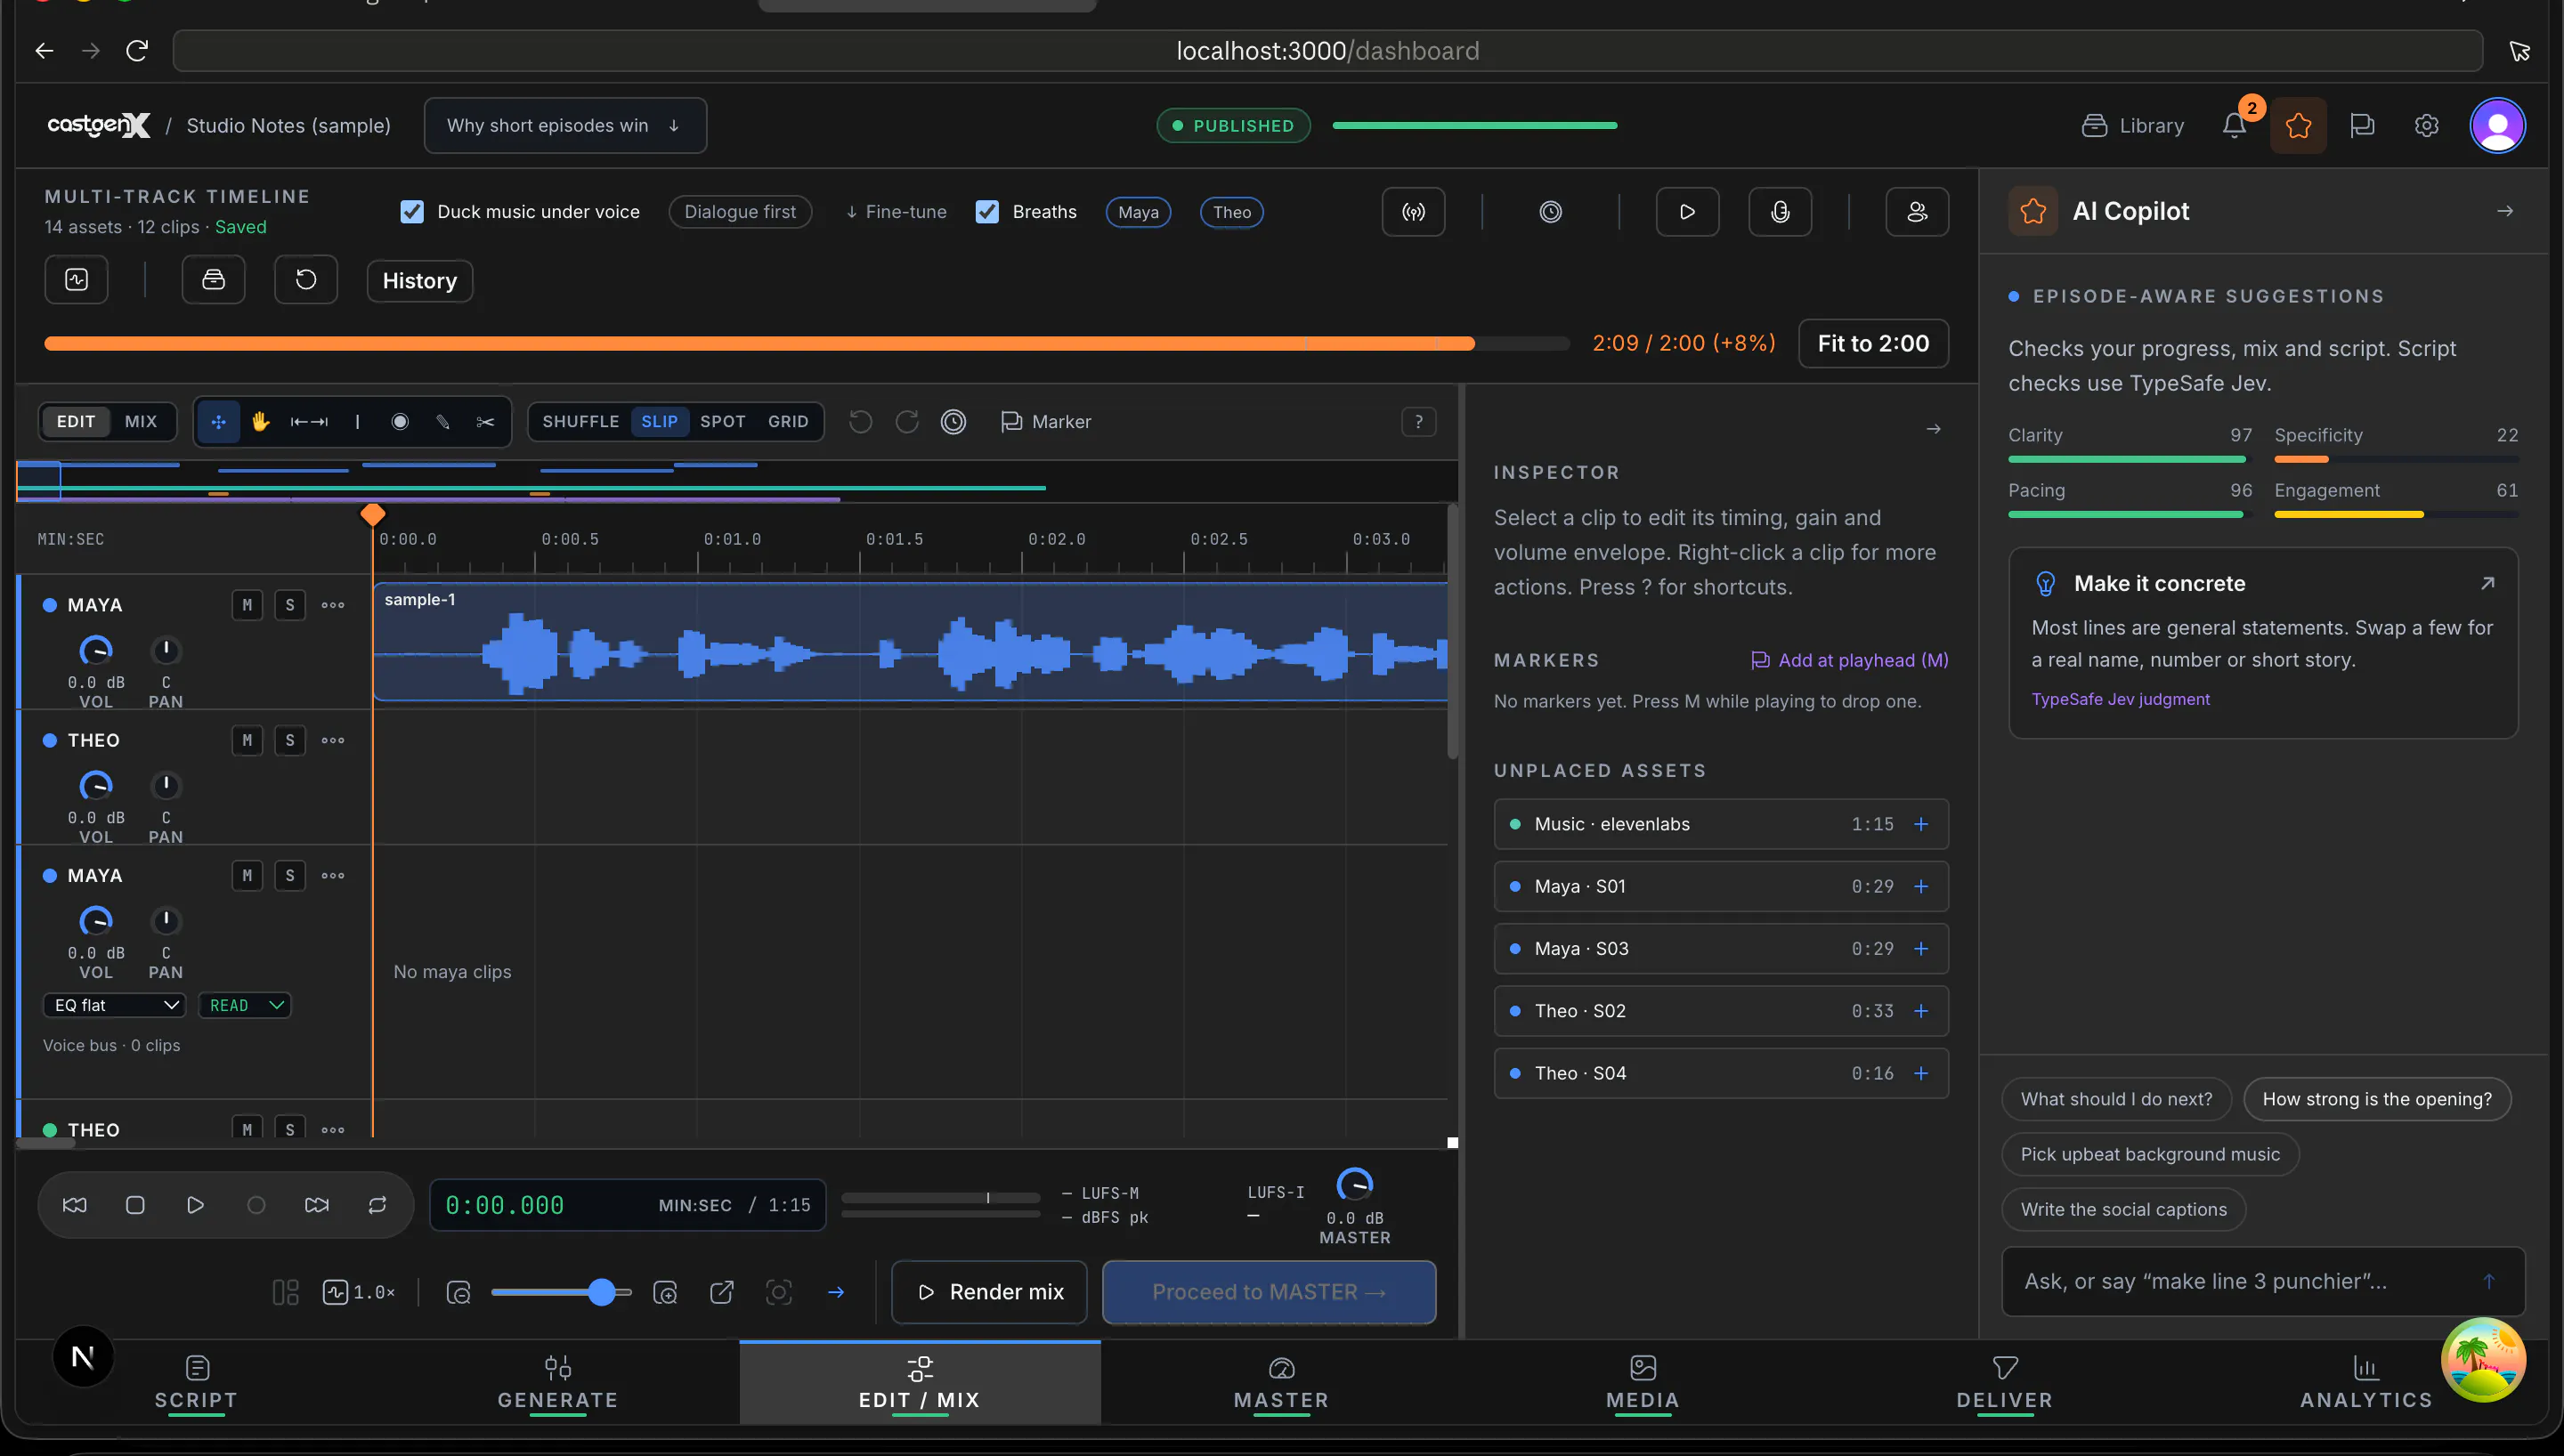
Task: Click the Fit to 2:00 button
Action: click(x=1873, y=343)
